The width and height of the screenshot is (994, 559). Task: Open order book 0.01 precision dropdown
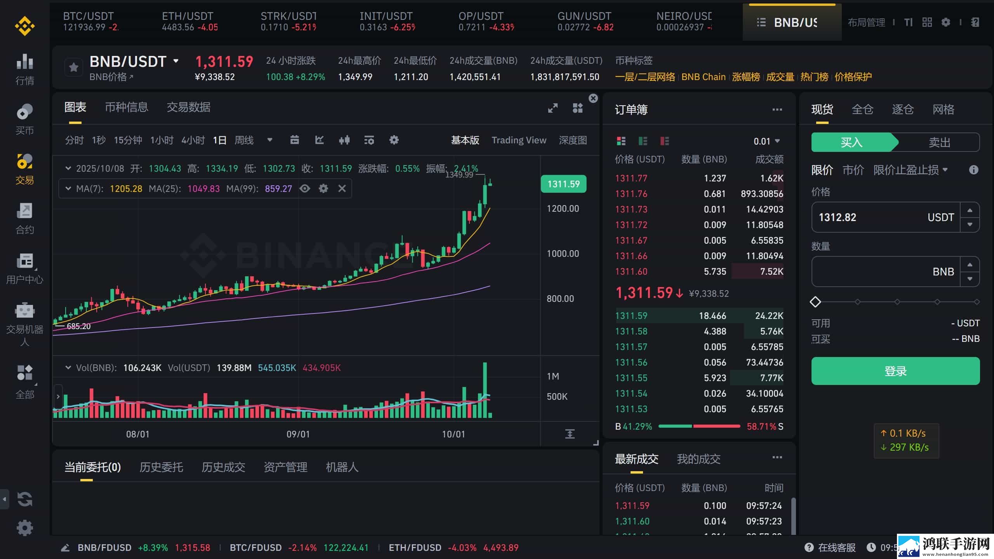tap(766, 141)
